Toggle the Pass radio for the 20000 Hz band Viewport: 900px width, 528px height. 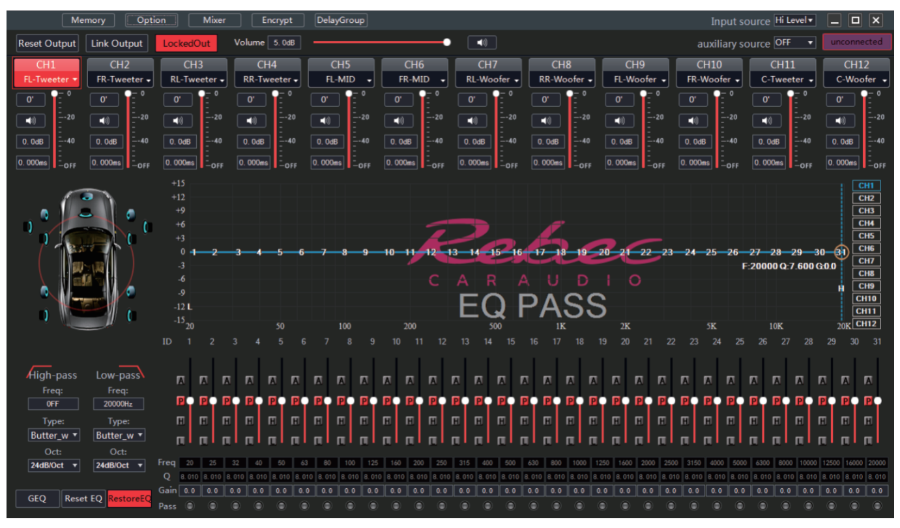click(877, 506)
